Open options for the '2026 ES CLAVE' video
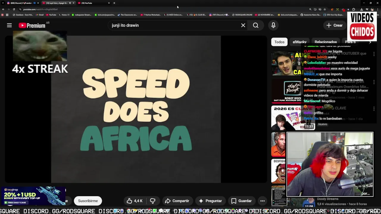 374,109
